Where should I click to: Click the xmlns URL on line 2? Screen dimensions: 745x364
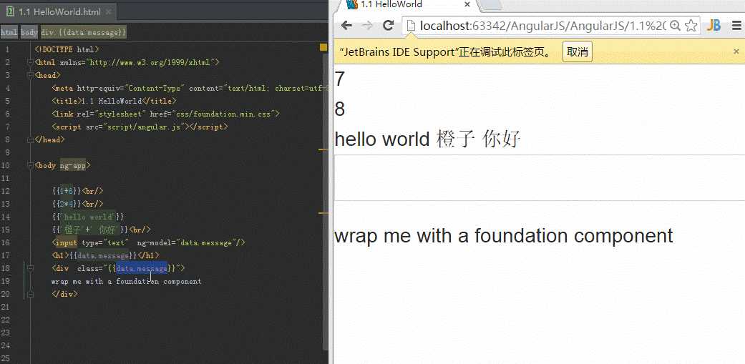(152, 62)
